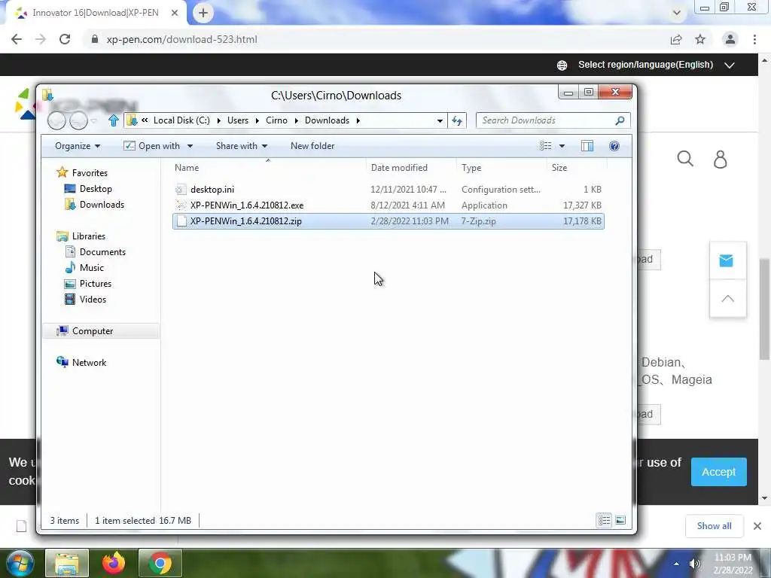
Task: Click the Change your view icon
Action: [x=545, y=146]
